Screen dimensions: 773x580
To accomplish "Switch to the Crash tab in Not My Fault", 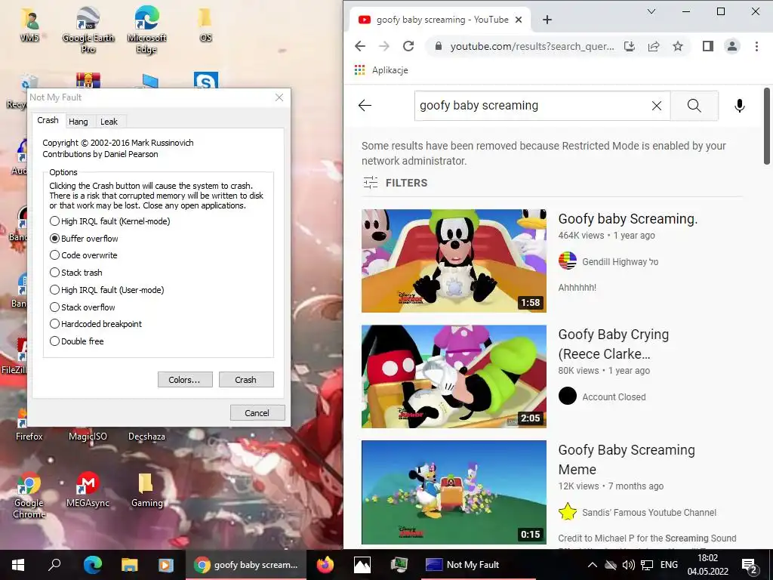I will pyautogui.click(x=48, y=120).
